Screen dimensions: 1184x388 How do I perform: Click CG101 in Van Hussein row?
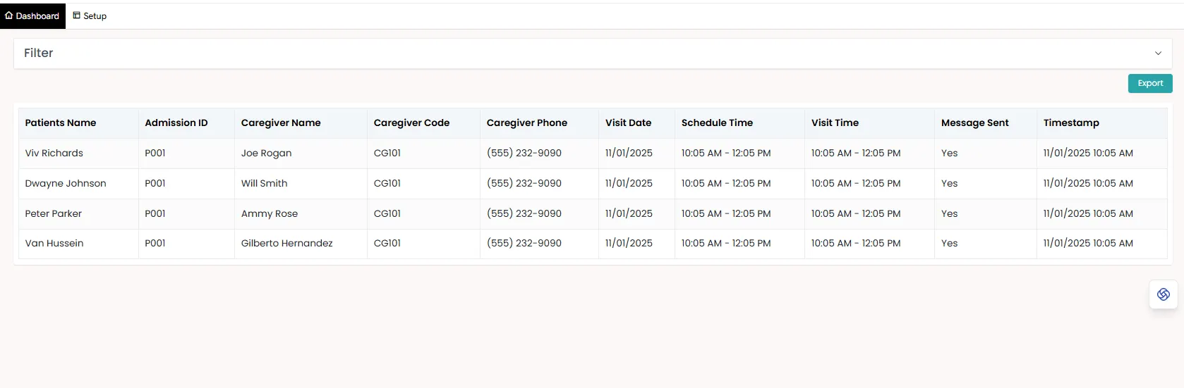click(387, 243)
